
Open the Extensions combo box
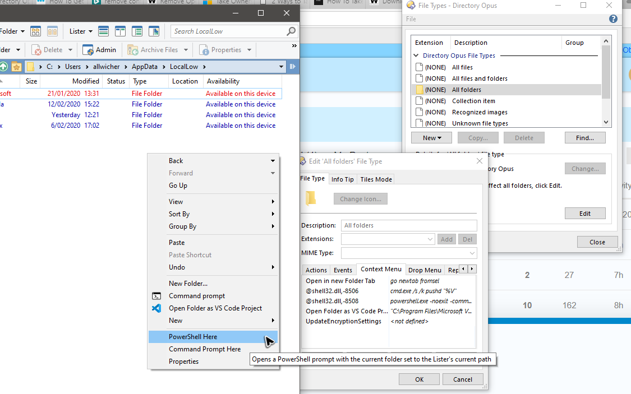click(430, 239)
